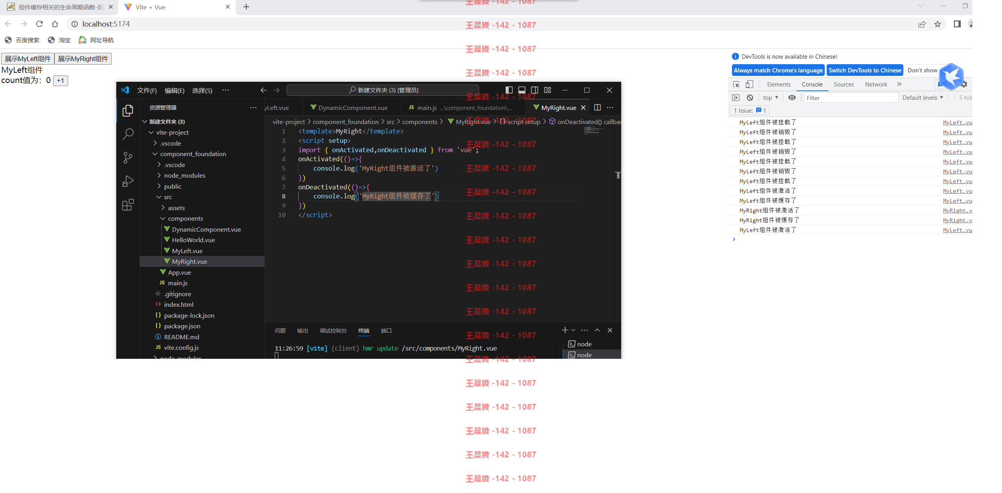The image size is (1002, 493).
Task: Click the +1 count button
Action: click(x=61, y=81)
